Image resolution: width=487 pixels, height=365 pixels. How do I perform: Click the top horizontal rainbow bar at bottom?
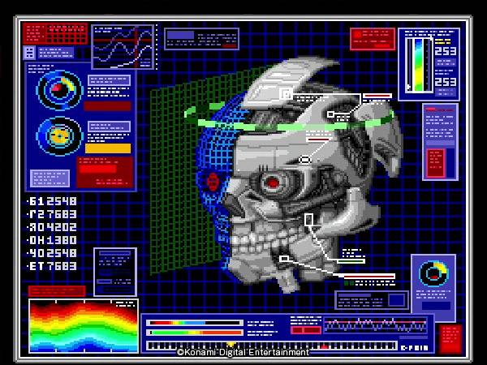click(x=194, y=323)
